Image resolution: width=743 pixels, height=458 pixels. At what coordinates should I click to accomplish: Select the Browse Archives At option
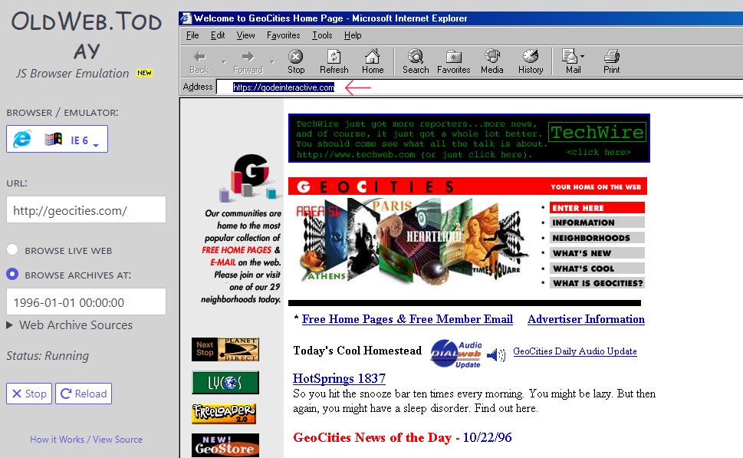pos(12,274)
